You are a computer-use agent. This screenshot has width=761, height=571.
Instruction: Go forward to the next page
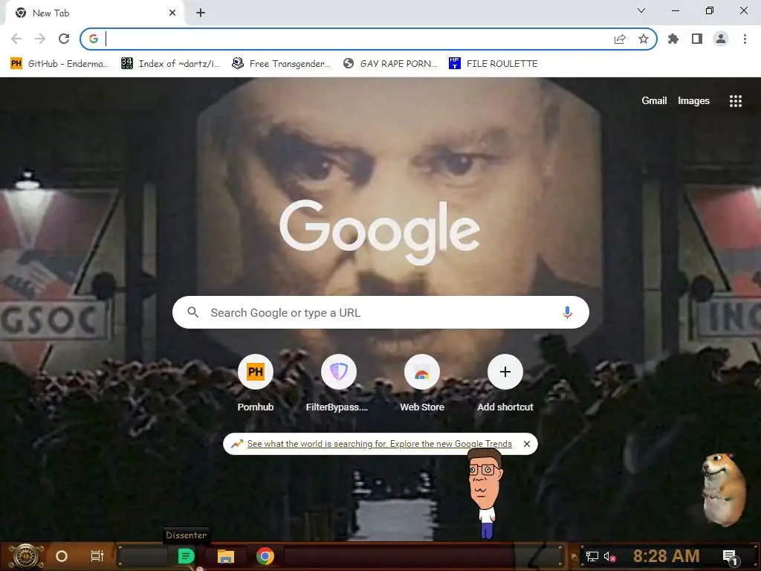(x=40, y=39)
